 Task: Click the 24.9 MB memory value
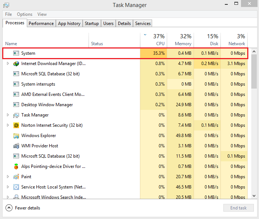184,105
